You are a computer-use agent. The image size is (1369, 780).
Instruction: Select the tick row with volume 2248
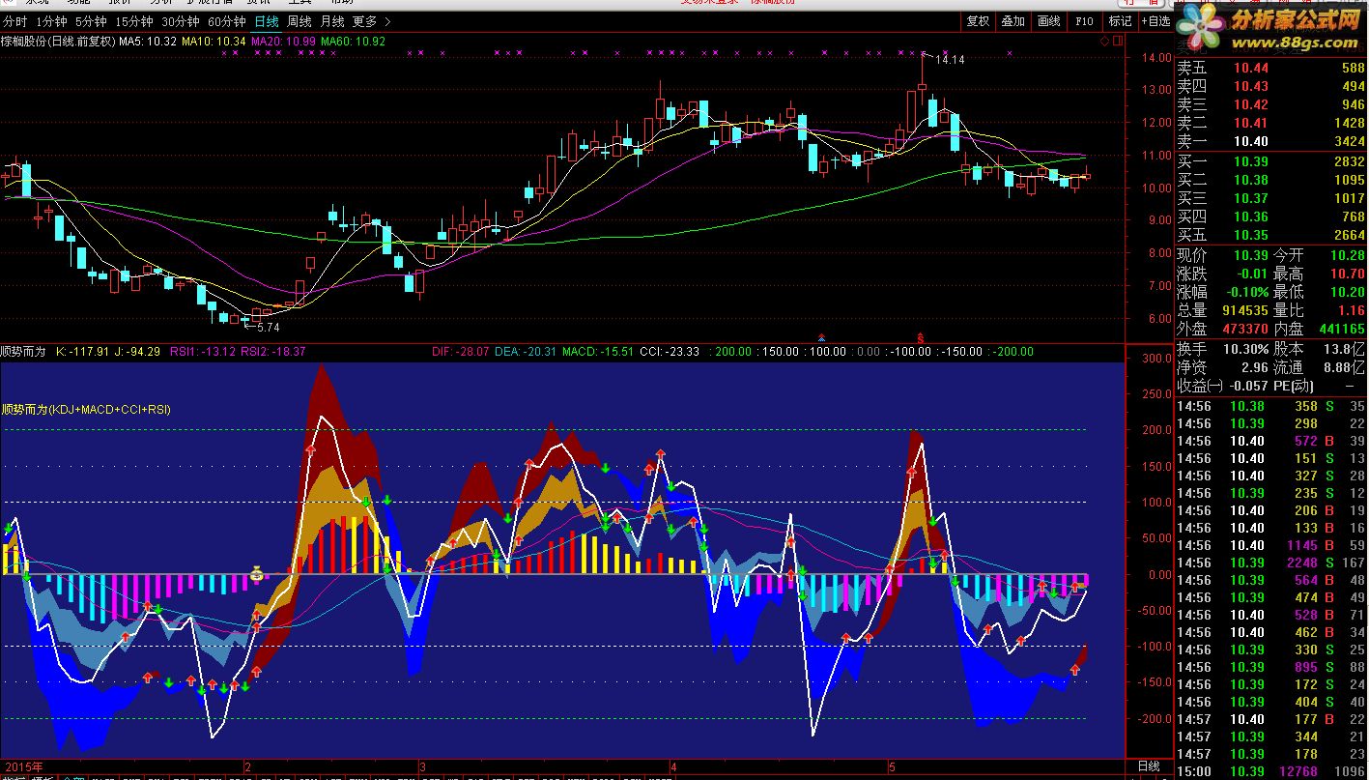click(1271, 563)
